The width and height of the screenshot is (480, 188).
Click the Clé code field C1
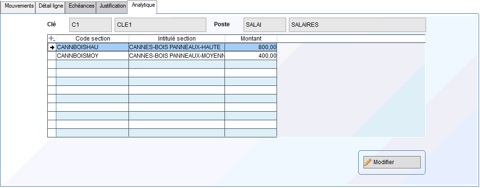click(91, 25)
